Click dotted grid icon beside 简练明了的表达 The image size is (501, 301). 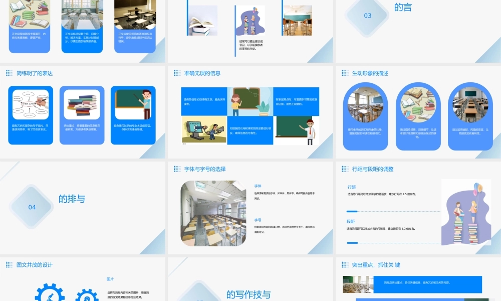[9, 73]
